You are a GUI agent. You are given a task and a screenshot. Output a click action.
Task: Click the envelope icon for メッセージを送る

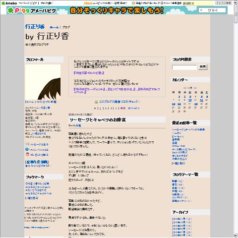[27, 144]
